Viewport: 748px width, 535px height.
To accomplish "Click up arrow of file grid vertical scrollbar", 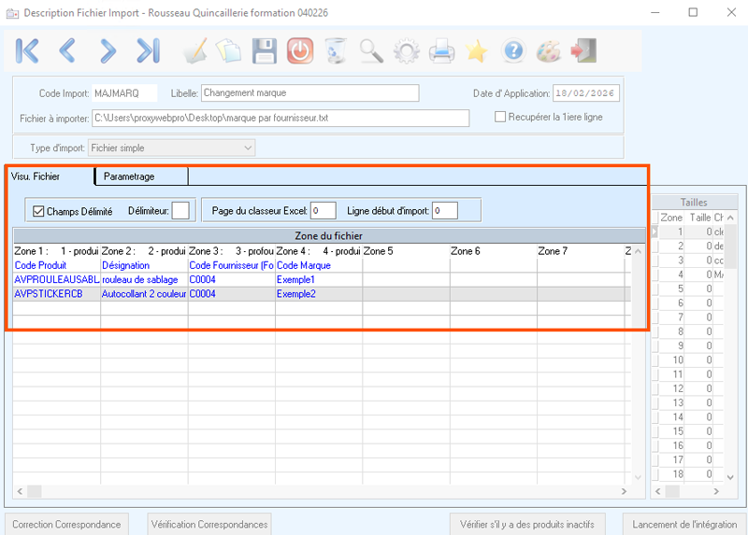I will (x=638, y=251).
